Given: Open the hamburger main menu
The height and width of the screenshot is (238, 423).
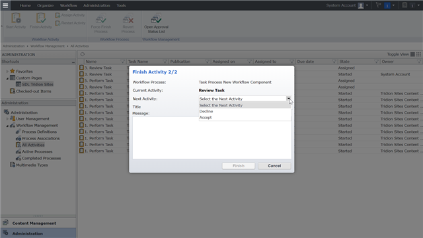Looking at the screenshot, I should coord(5,5).
